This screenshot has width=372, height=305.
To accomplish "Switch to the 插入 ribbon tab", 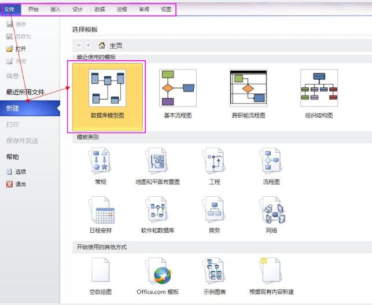I will 56,9.
